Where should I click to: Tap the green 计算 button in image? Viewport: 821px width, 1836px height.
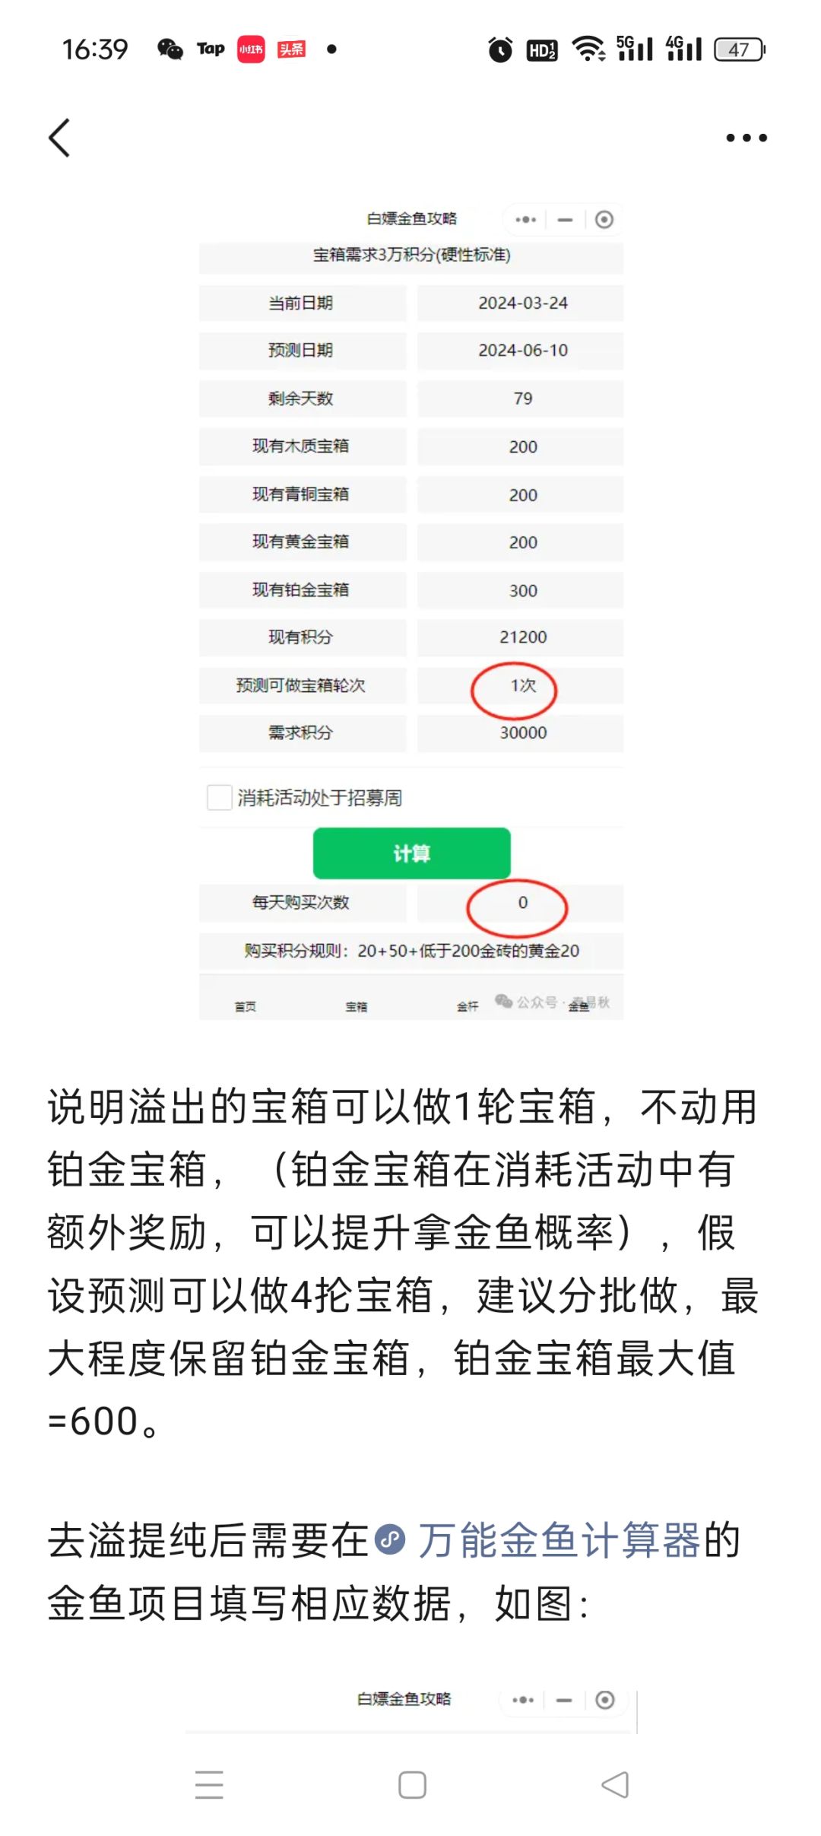pyautogui.click(x=411, y=853)
